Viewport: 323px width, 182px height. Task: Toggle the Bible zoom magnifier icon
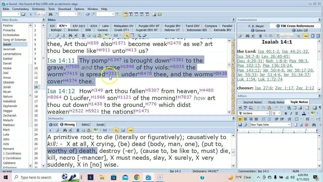pos(127,35)
